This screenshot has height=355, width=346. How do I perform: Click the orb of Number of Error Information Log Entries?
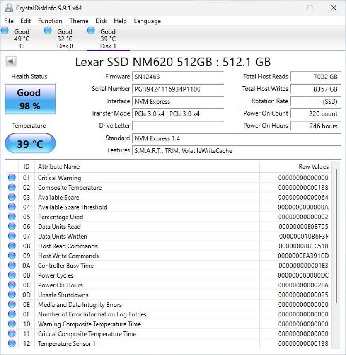coord(12,314)
